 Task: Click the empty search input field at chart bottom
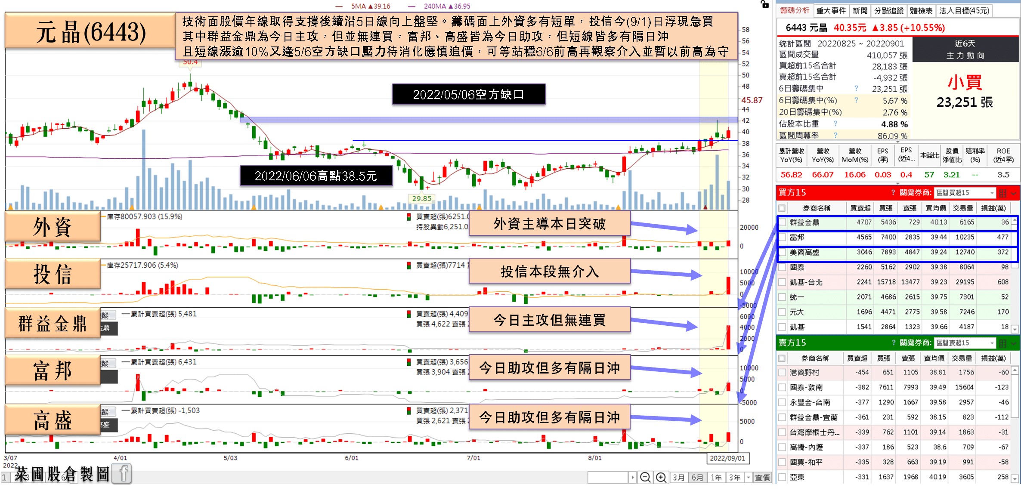608,477
